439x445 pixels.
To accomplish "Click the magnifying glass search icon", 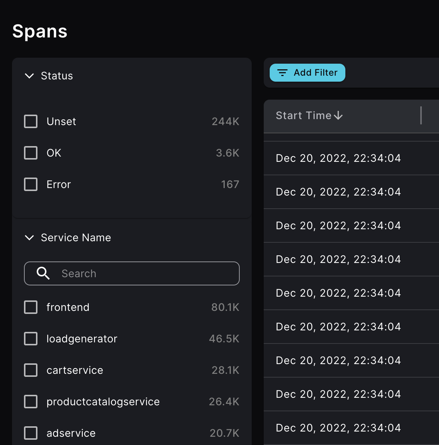I will (x=43, y=273).
